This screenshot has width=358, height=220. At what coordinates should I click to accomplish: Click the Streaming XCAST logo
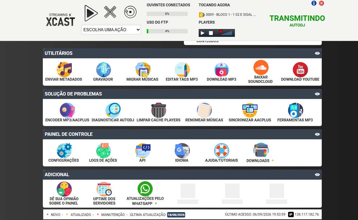point(60,20)
